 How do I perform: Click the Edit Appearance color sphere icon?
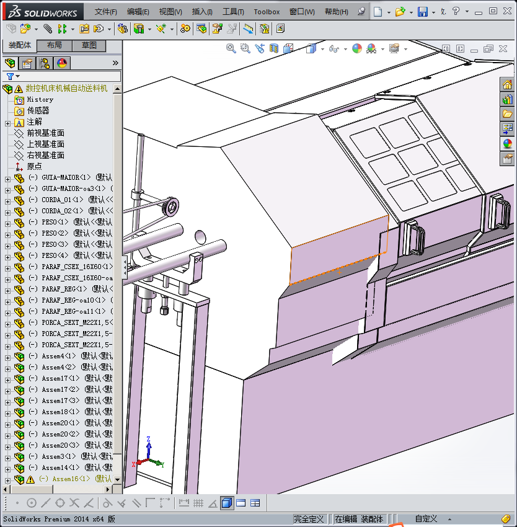coord(356,48)
